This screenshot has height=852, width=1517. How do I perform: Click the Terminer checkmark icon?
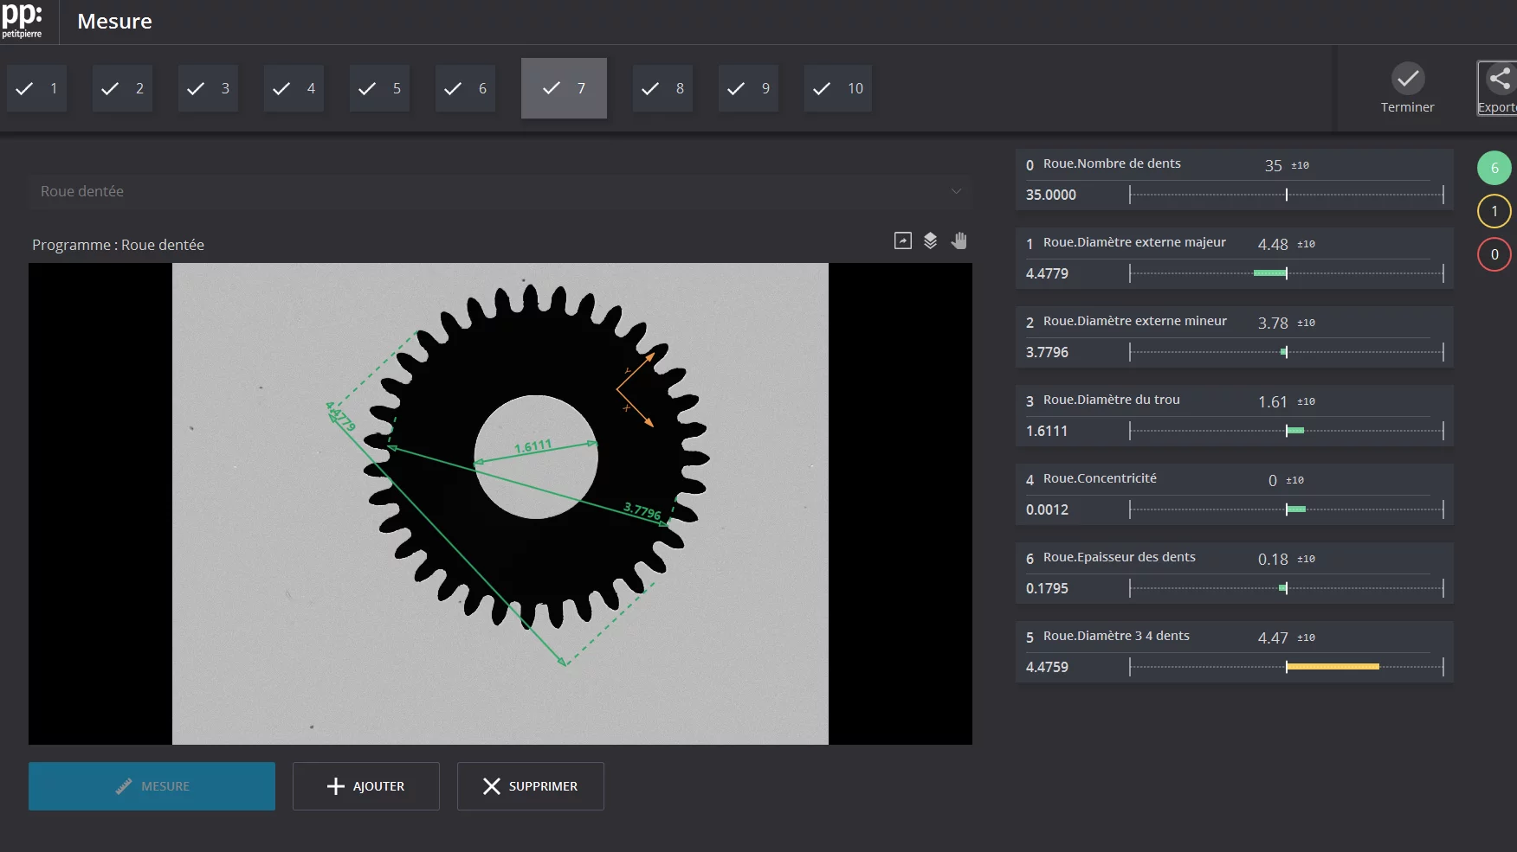1407,79
